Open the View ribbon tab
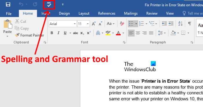 170,13
